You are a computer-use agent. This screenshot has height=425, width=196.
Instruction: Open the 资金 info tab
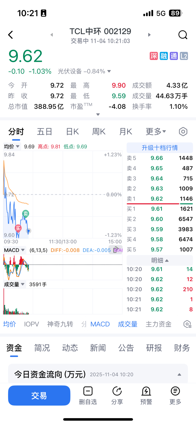coord(14,348)
